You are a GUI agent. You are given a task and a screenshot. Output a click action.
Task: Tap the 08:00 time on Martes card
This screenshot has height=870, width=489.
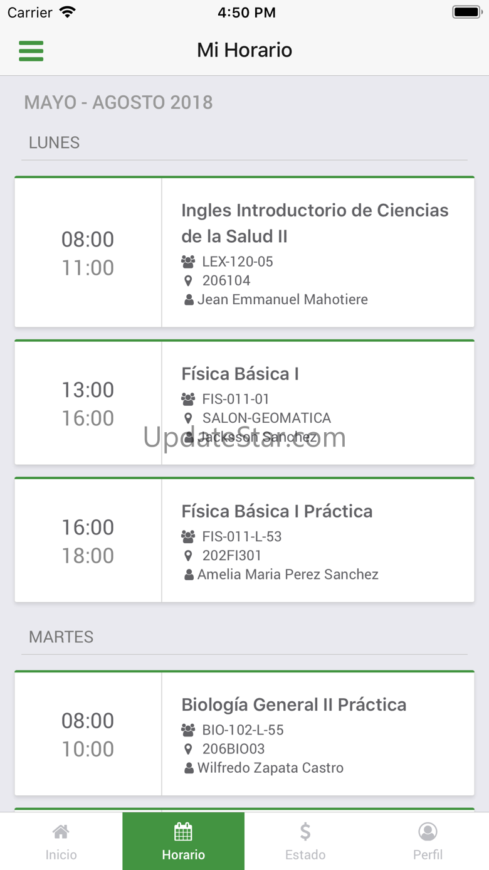88,721
